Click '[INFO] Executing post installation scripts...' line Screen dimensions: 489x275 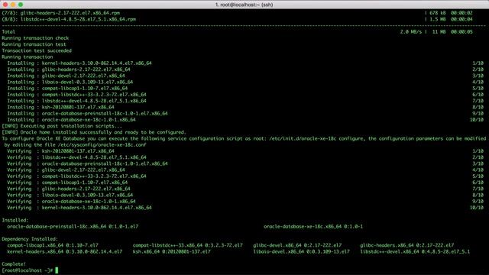[x=62, y=126]
